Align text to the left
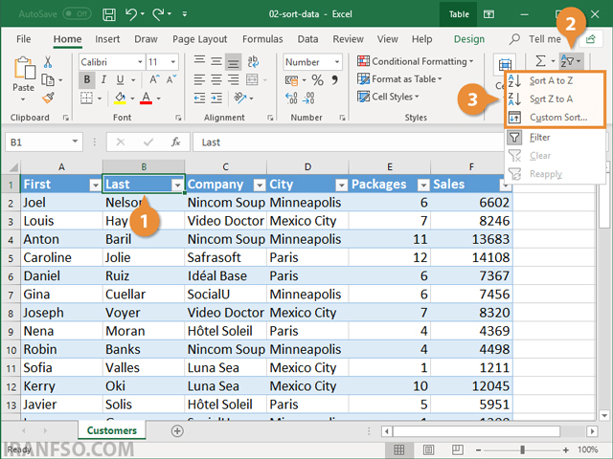This screenshot has height=459, width=613. (x=199, y=79)
